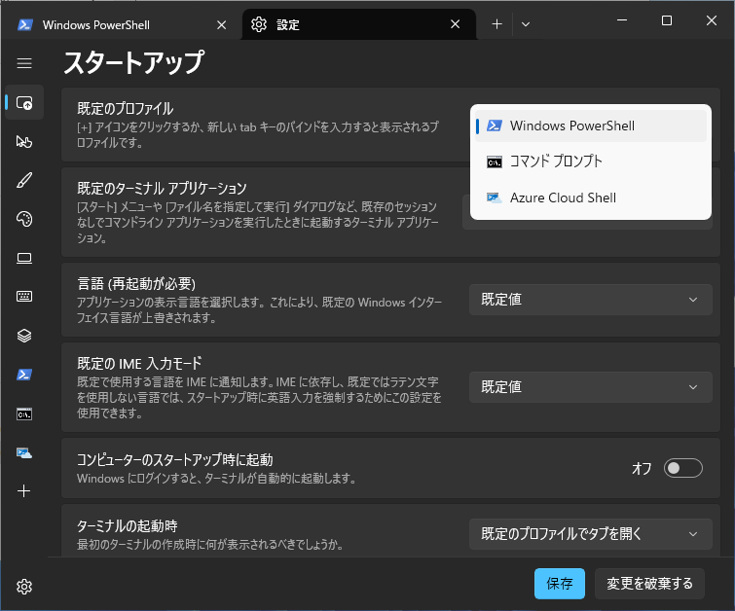
Task: Open the Interaction settings sidebar icon
Action: [x=24, y=141]
